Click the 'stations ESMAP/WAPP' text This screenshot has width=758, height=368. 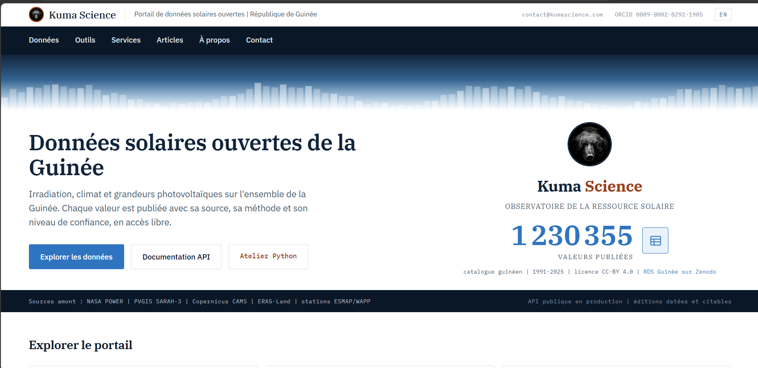tap(336, 301)
